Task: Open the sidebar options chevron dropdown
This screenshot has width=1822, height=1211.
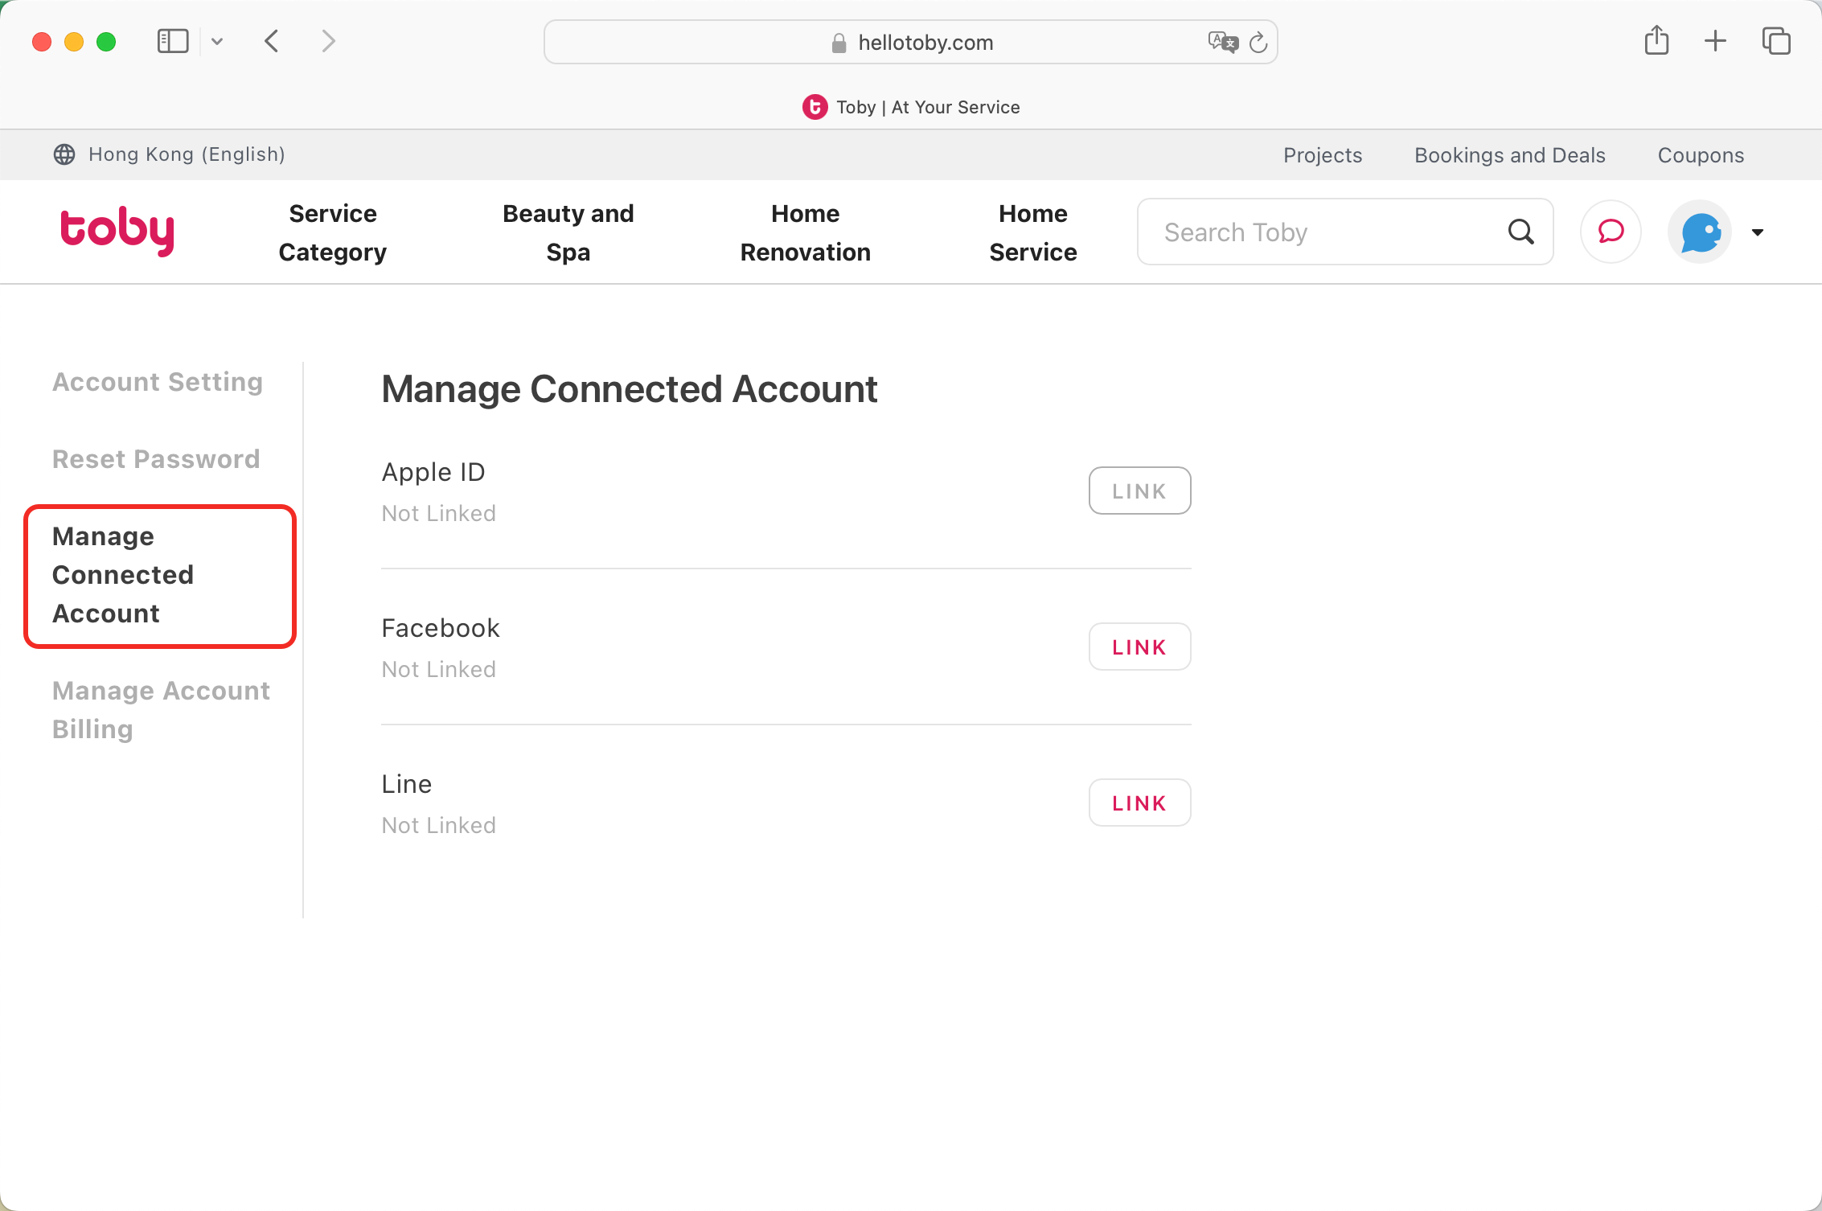Action: [x=217, y=42]
